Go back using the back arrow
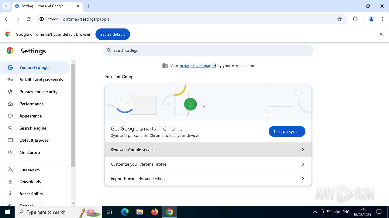This screenshot has width=389, height=218. click(7, 19)
